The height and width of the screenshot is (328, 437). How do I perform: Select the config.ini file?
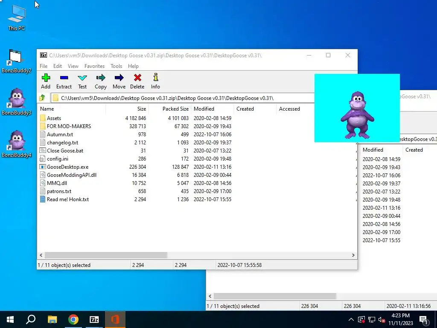point(58,159)
